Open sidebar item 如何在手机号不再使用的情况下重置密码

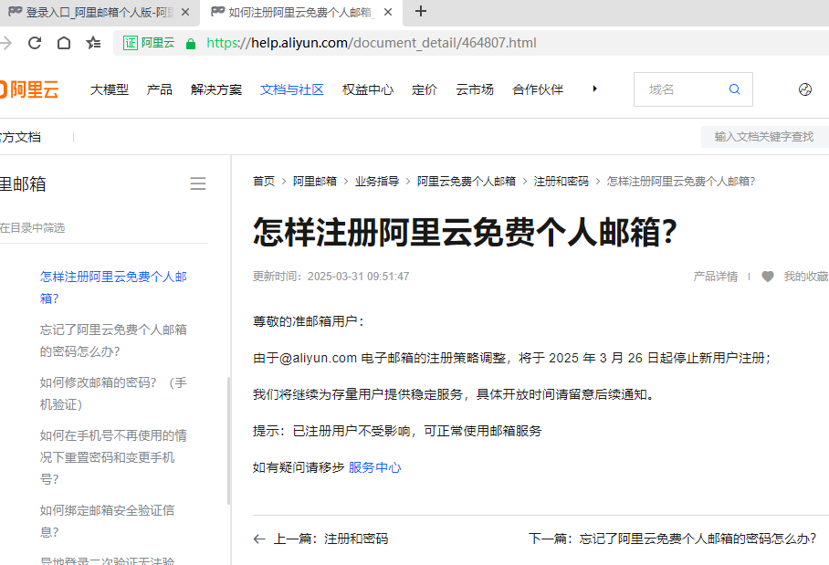pyautogui.click(x=114, y=457)
